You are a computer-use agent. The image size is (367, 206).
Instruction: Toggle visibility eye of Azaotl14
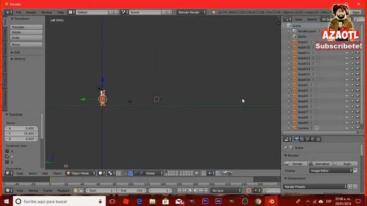(347, 69)
